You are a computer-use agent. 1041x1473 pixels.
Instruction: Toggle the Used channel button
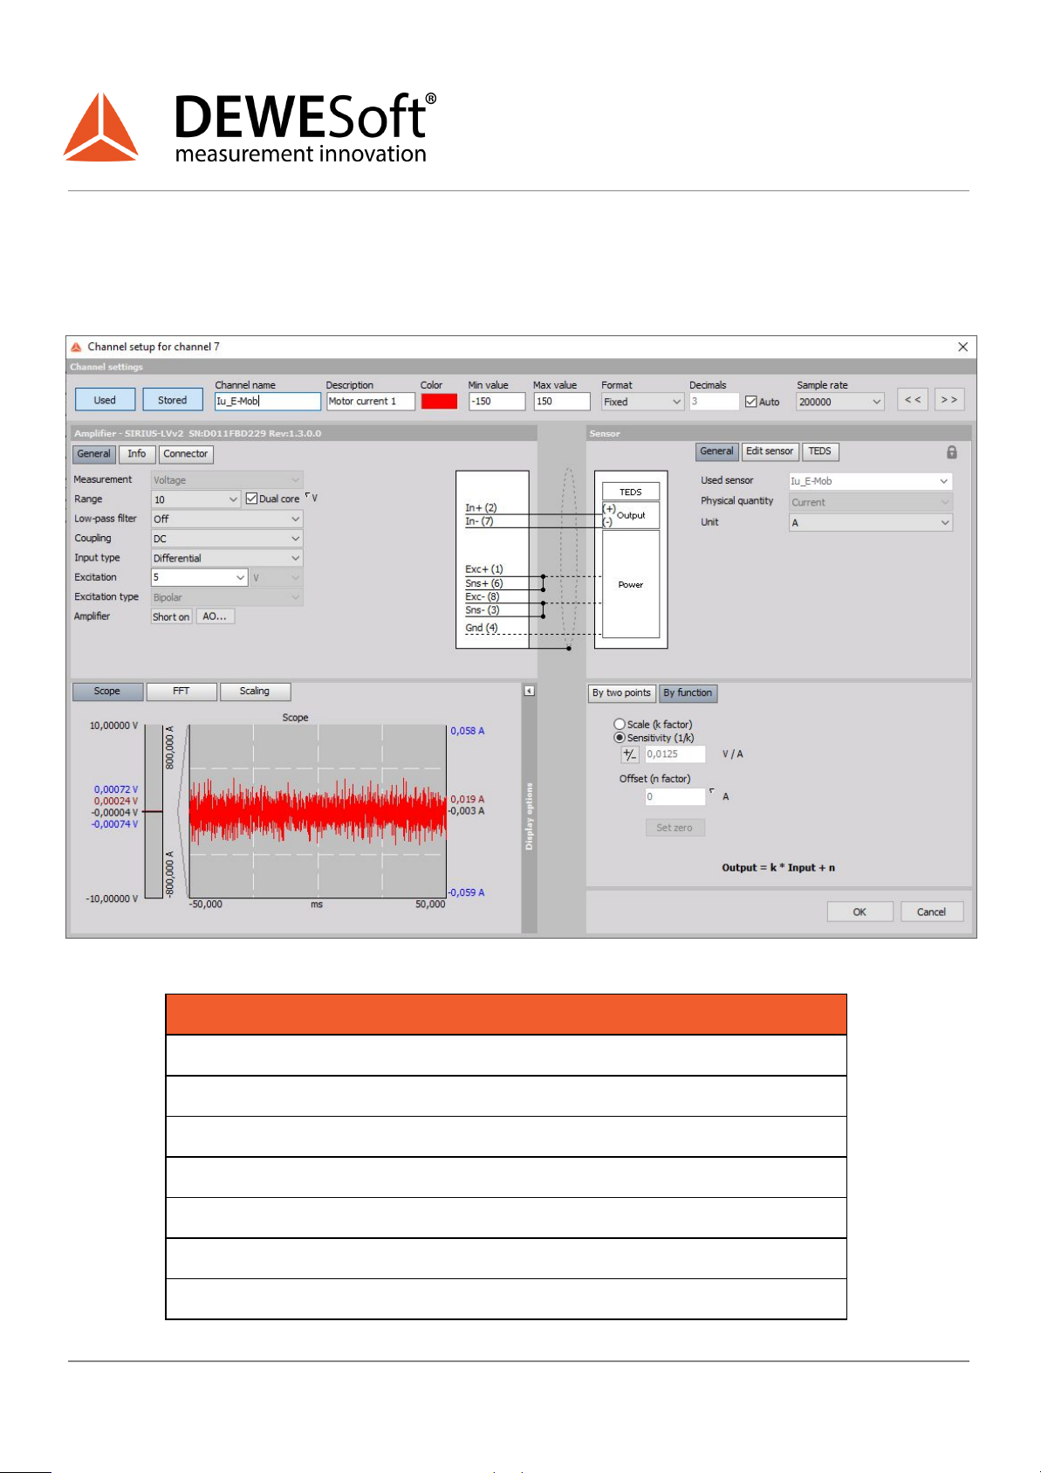105,400
